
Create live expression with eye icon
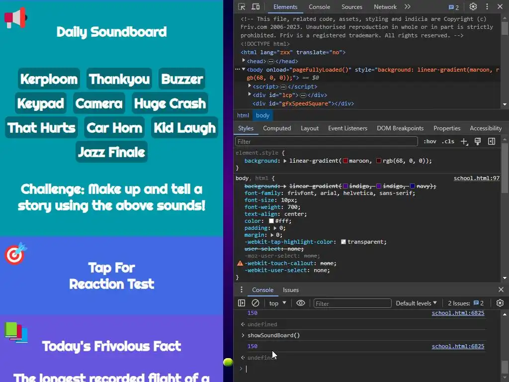[x=301, y=303]
